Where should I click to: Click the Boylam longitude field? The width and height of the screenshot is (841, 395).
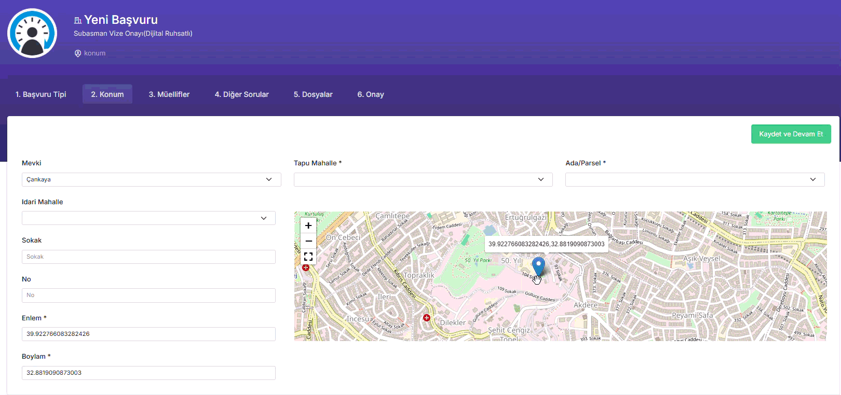(148, 373)
